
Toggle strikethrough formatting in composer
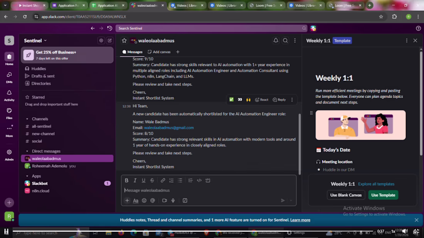[152, 180]
